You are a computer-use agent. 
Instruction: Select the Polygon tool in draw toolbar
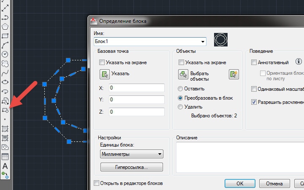(x=5, y=26)
